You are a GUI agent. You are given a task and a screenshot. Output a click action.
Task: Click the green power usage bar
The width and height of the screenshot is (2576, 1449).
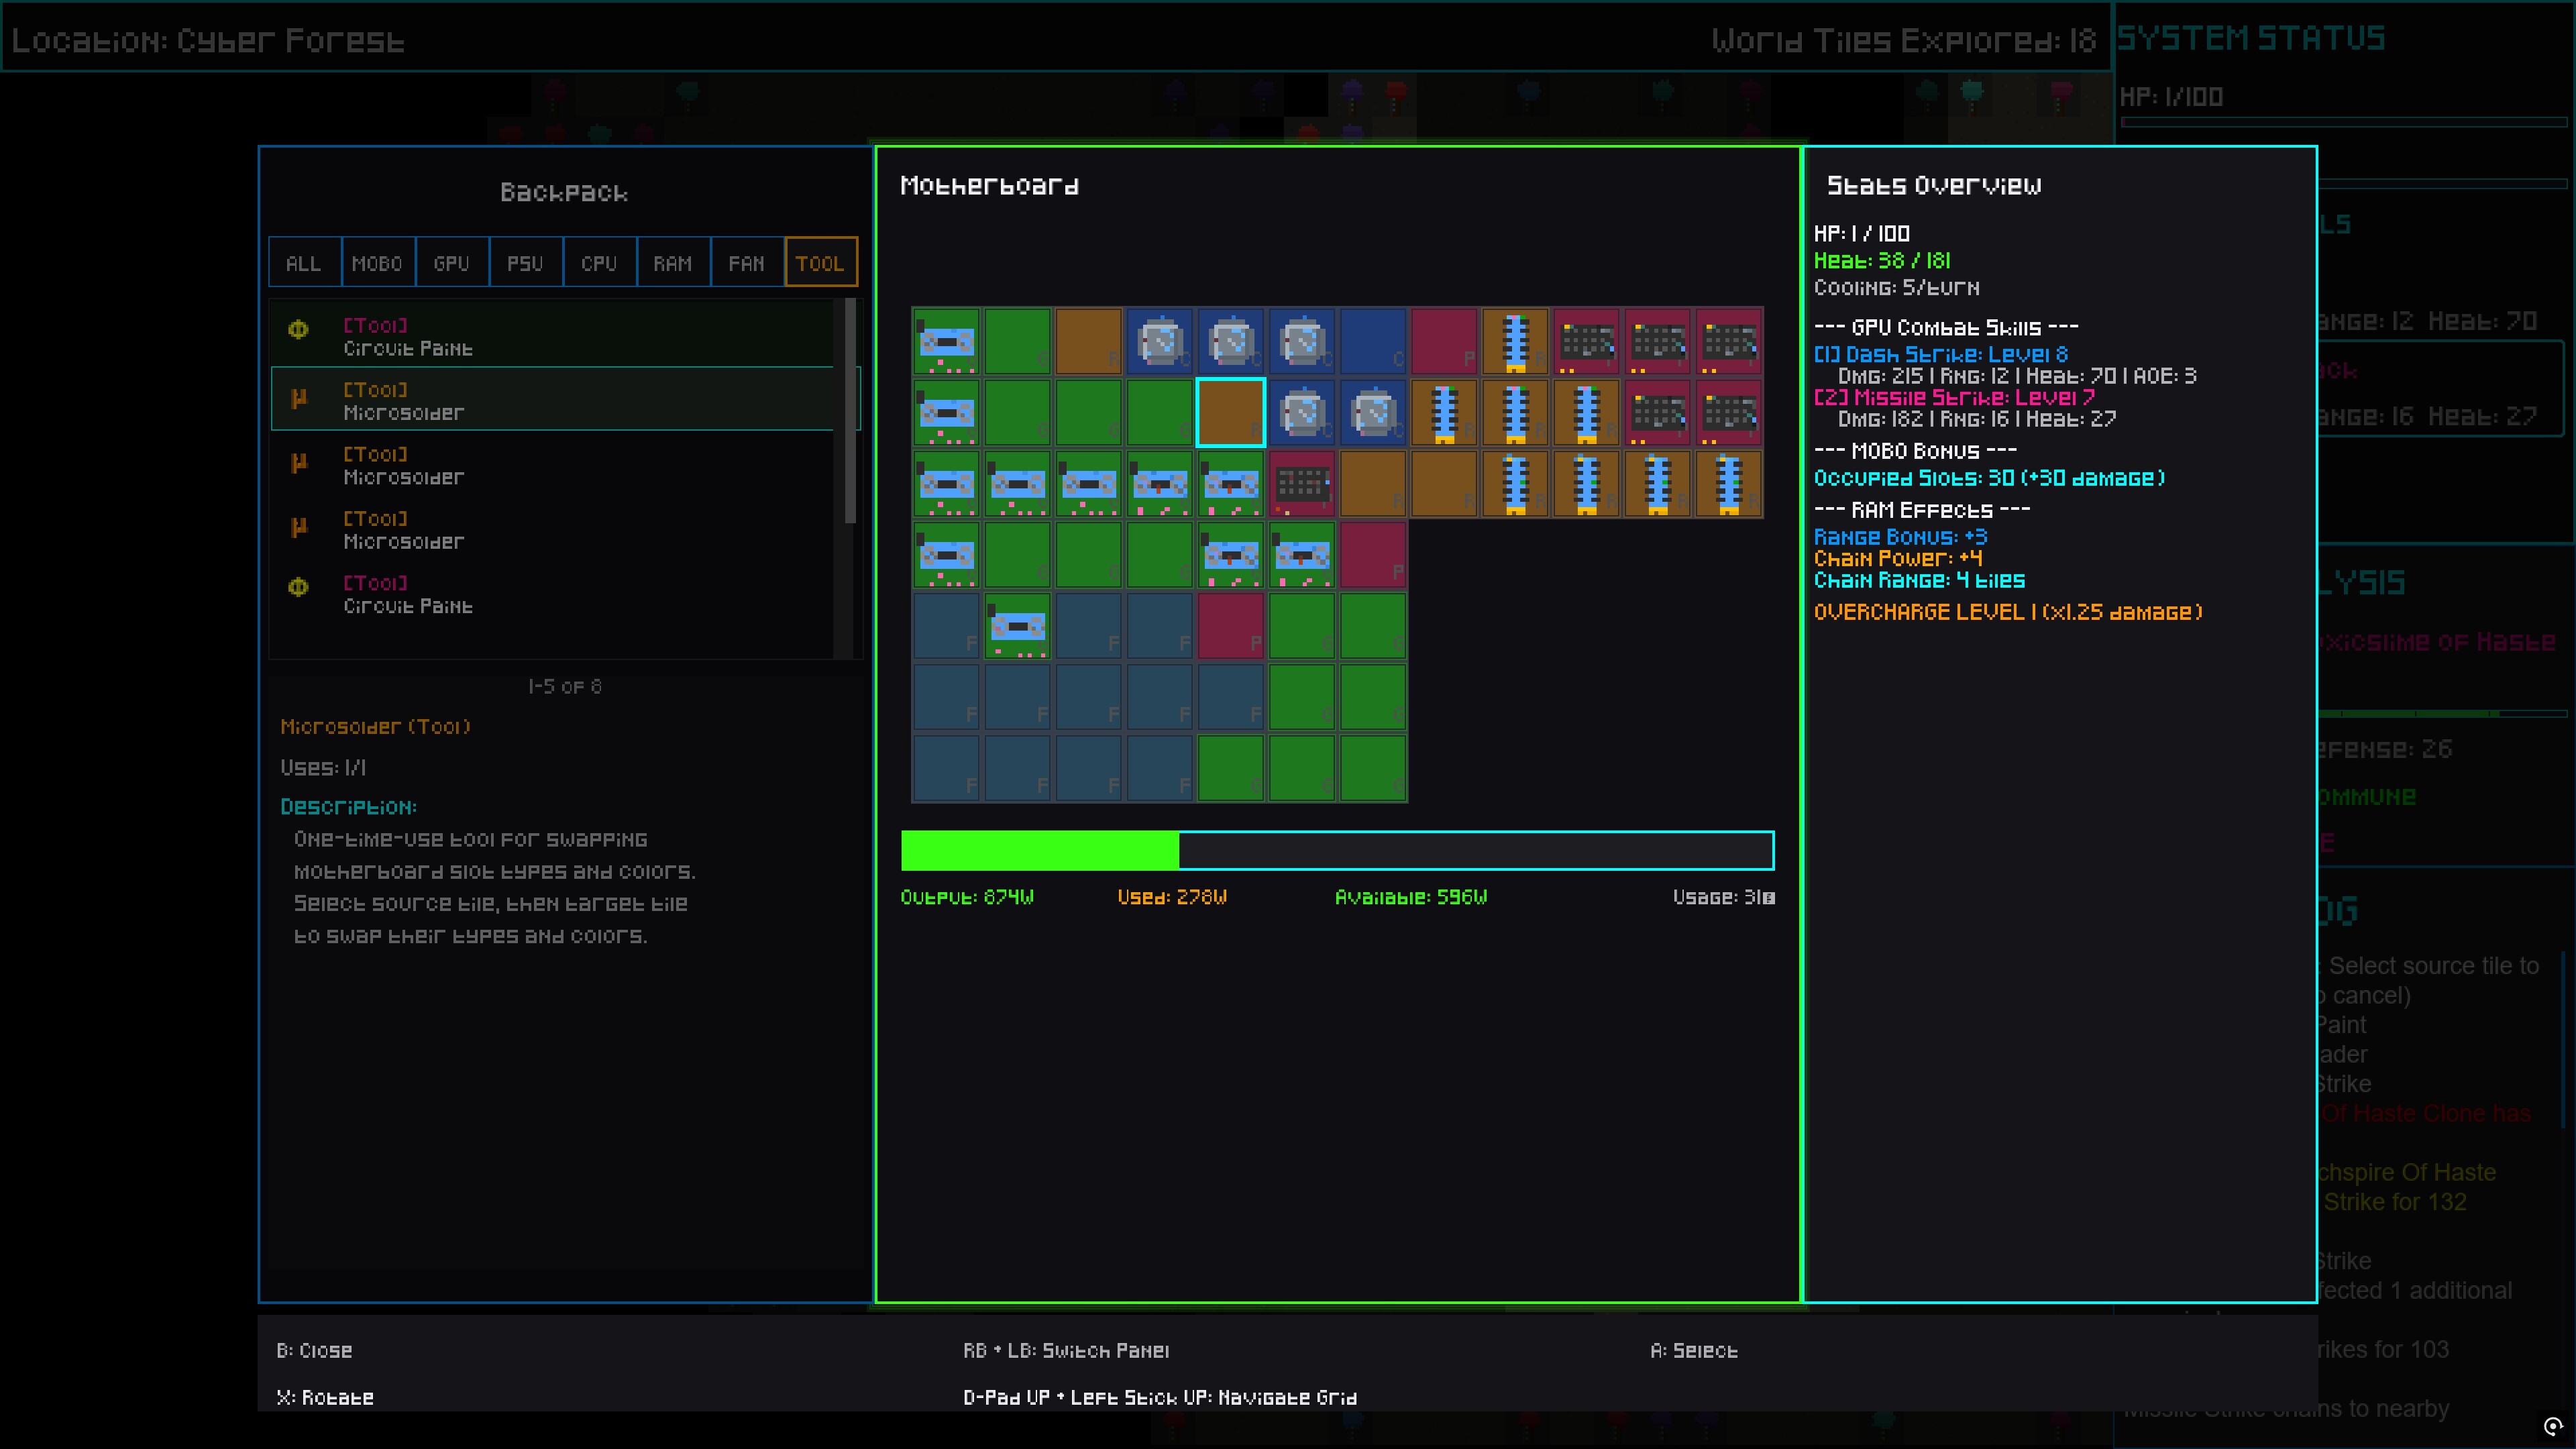tap(1040, 850)
